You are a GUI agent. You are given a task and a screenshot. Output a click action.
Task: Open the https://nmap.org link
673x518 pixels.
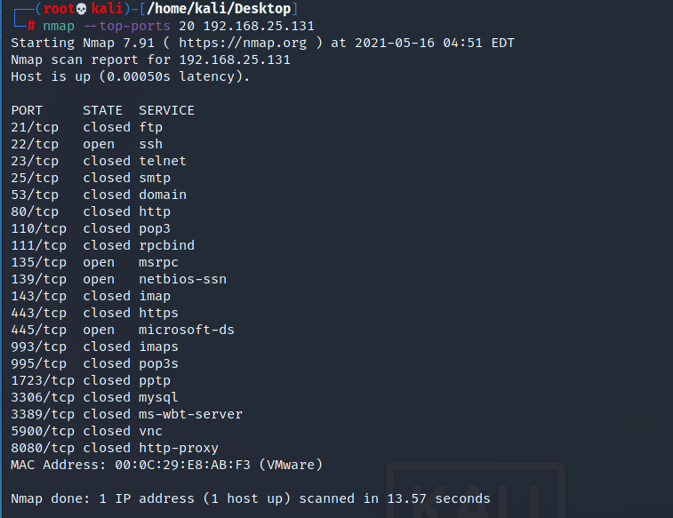pyautogui.click(x=243, y=43)
